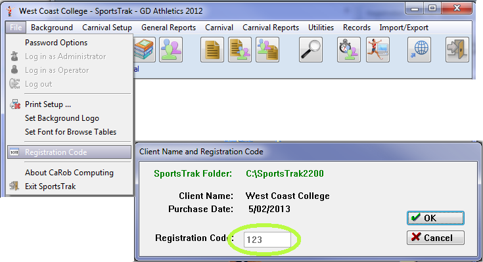
Task: Open Print Setup dialog
Action: [x=69, y=104]
